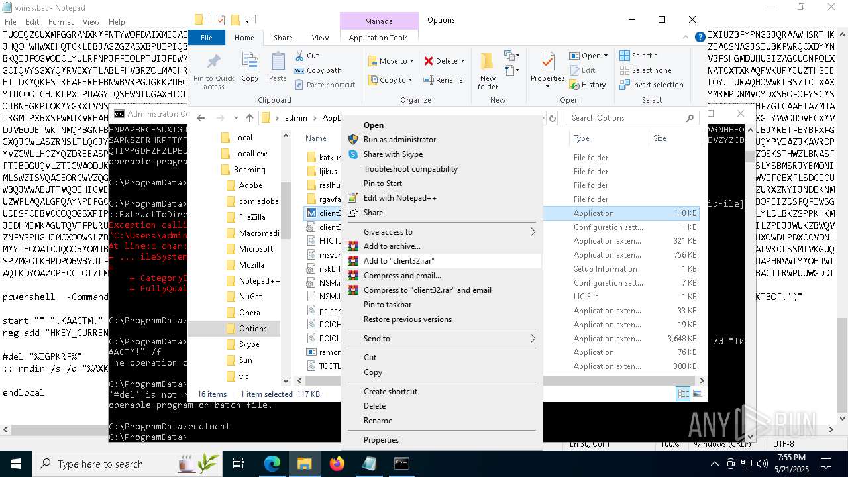Click the New folder icon
Image resolution: width=848 pixels, height=477 pixels.
(x=488, y=71)
